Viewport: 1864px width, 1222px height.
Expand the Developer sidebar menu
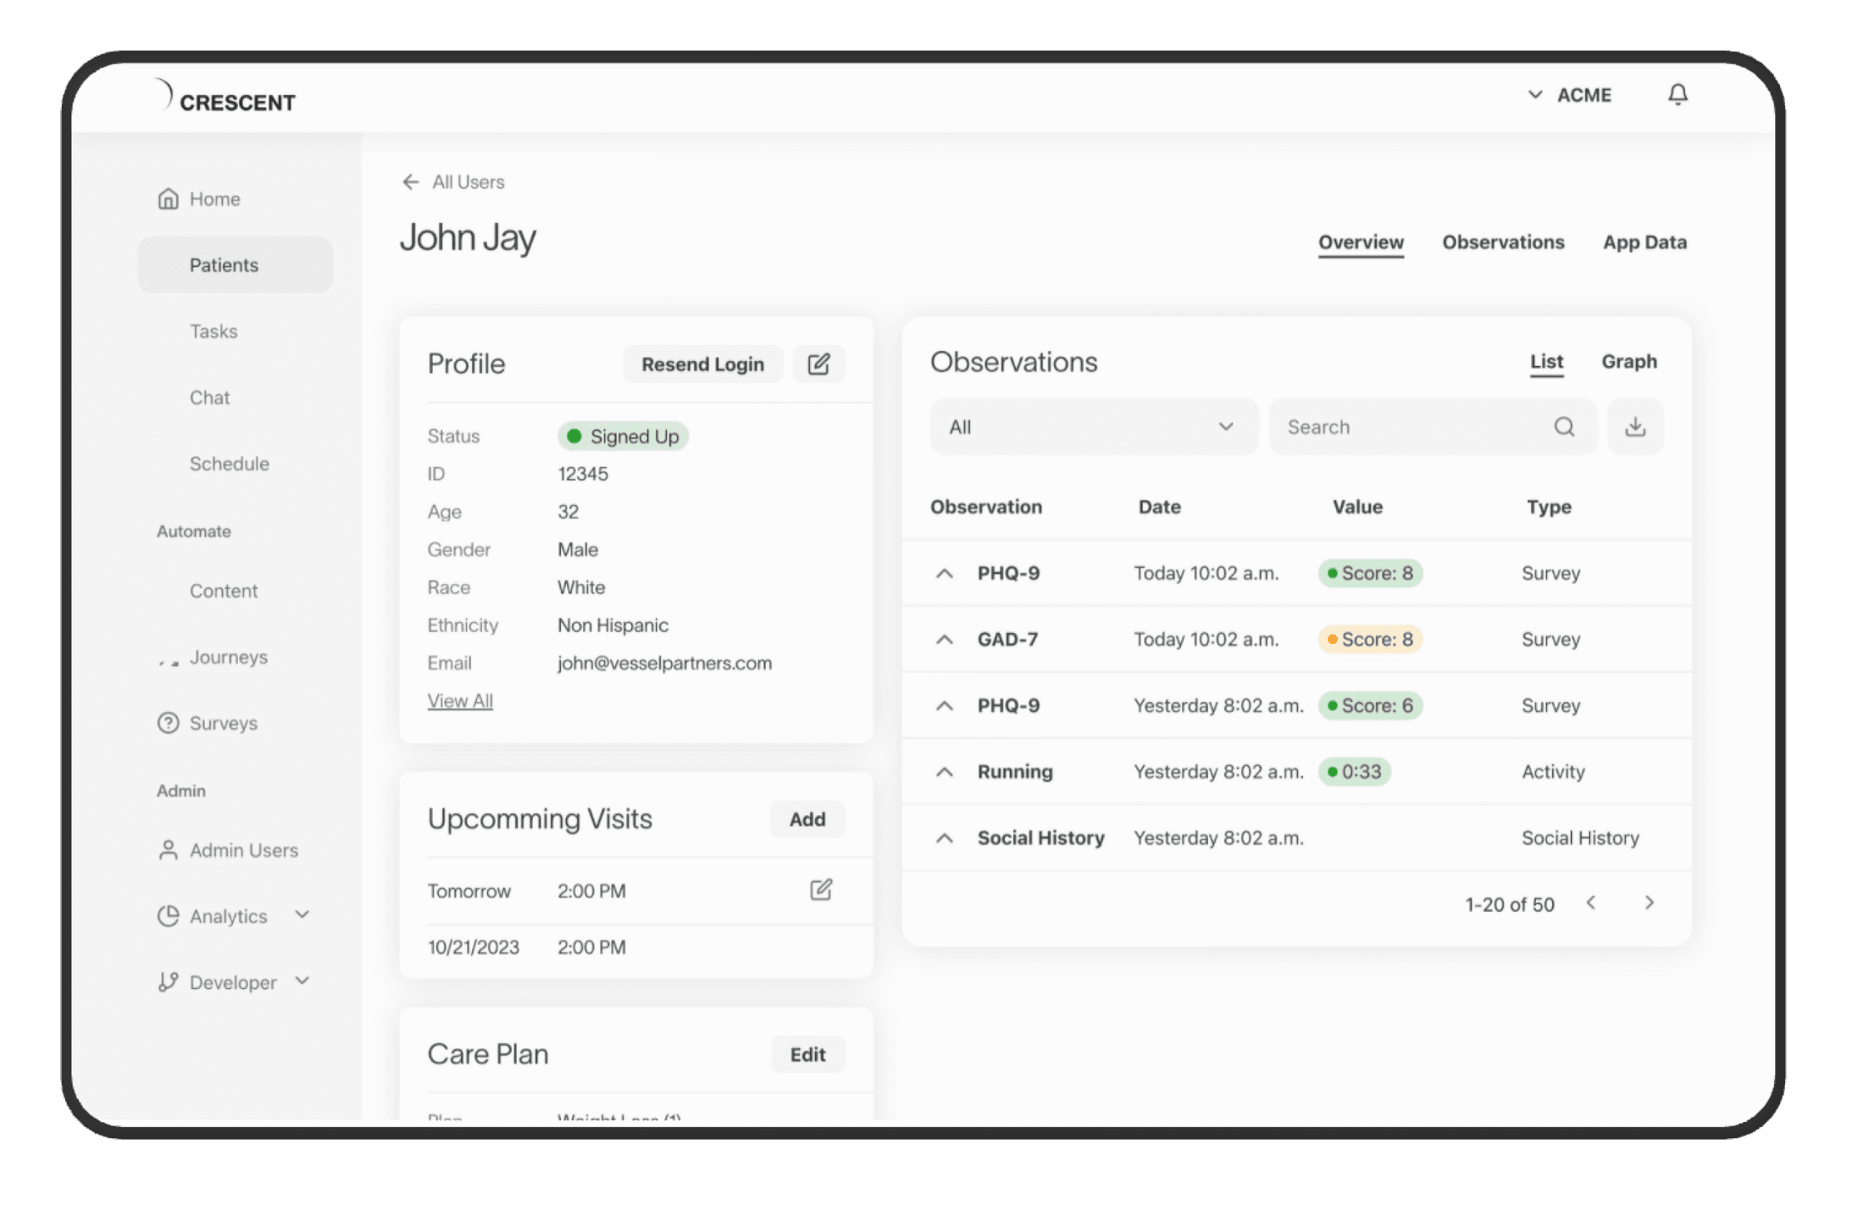click(x=302, y=981)
